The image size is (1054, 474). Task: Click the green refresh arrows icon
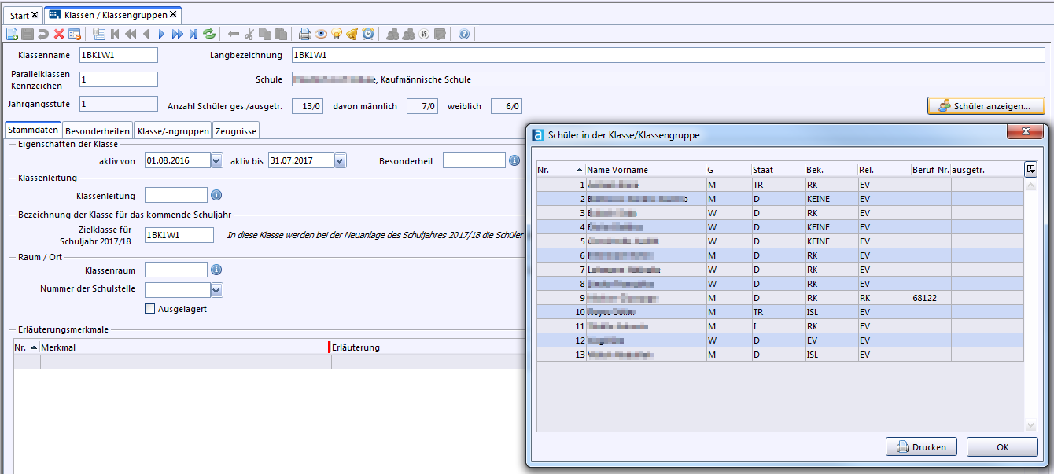(209, 34)
